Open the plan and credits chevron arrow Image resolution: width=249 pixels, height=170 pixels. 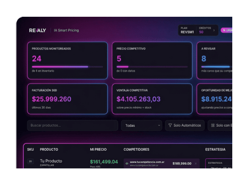[214, 30]
